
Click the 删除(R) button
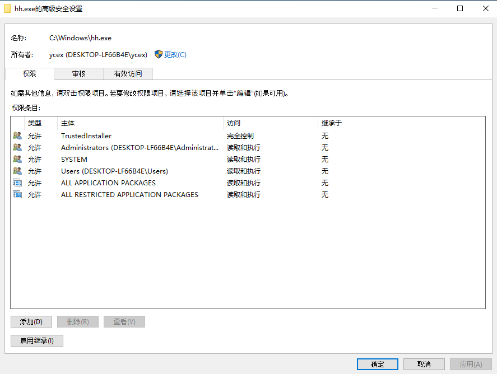pyautogui.click(x=78, y=322)
